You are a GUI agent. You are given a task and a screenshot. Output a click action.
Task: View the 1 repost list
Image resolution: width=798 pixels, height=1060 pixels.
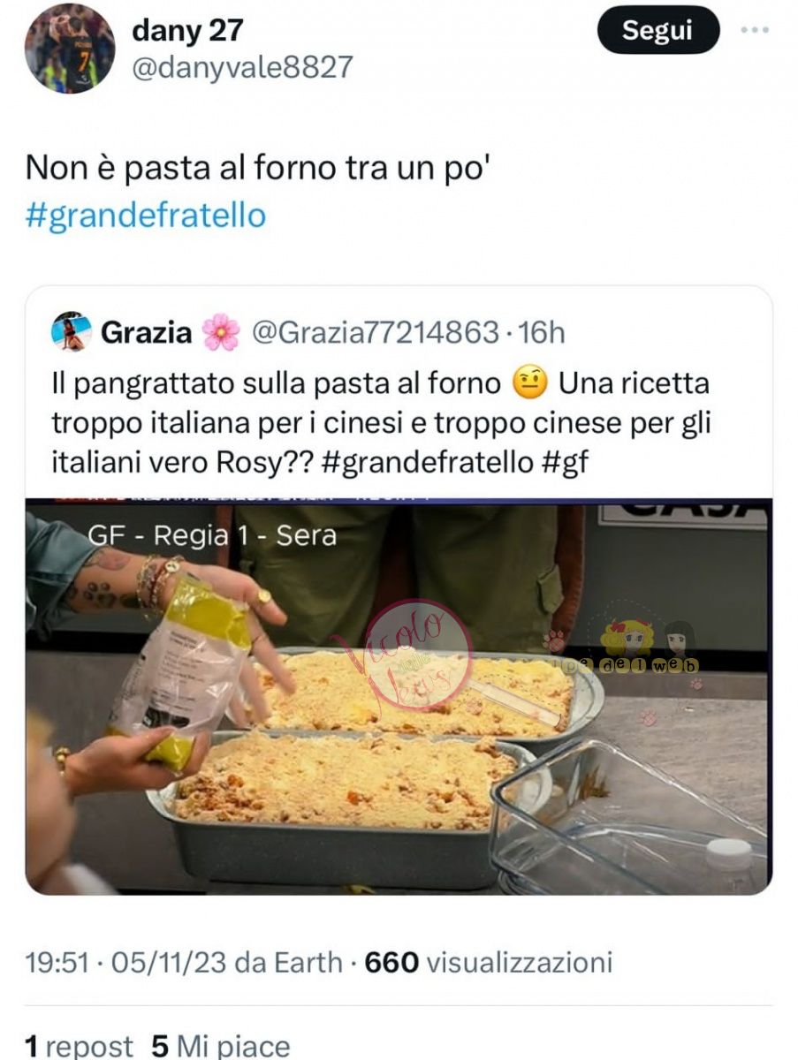[79, 1047]
